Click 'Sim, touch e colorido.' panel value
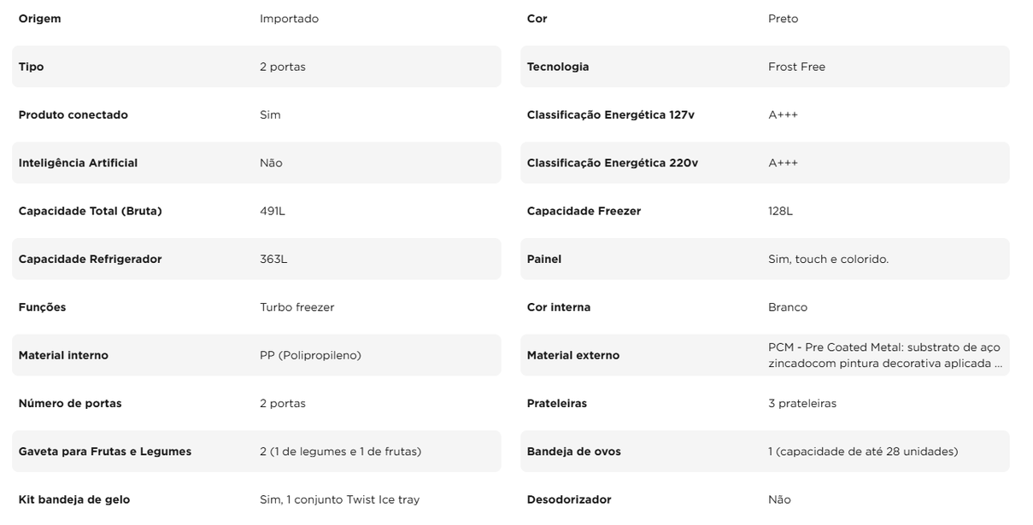Image resolution: width=1033 pixels, height=525 pixels. [x=828, y=260]
